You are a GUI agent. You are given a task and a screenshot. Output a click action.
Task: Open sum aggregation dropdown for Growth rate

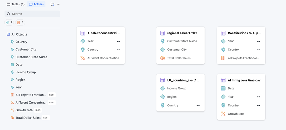point(38,110)
